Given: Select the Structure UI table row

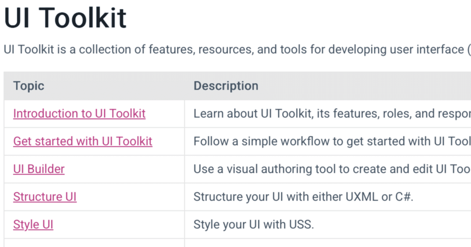Looking at the screenshot, I should [235, 197].
